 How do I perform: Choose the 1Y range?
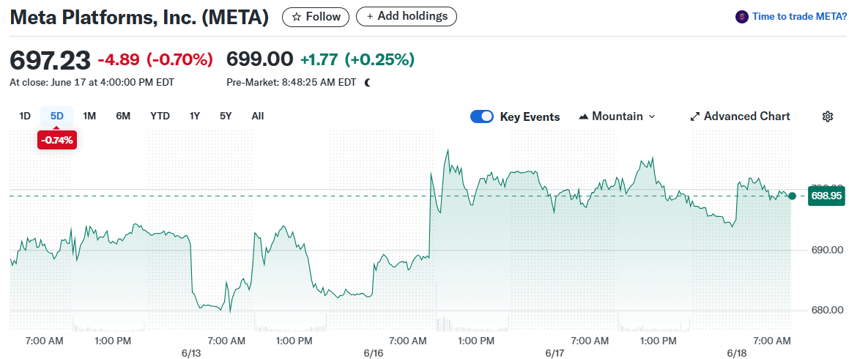pyautogui.click(x=194, y=116)
